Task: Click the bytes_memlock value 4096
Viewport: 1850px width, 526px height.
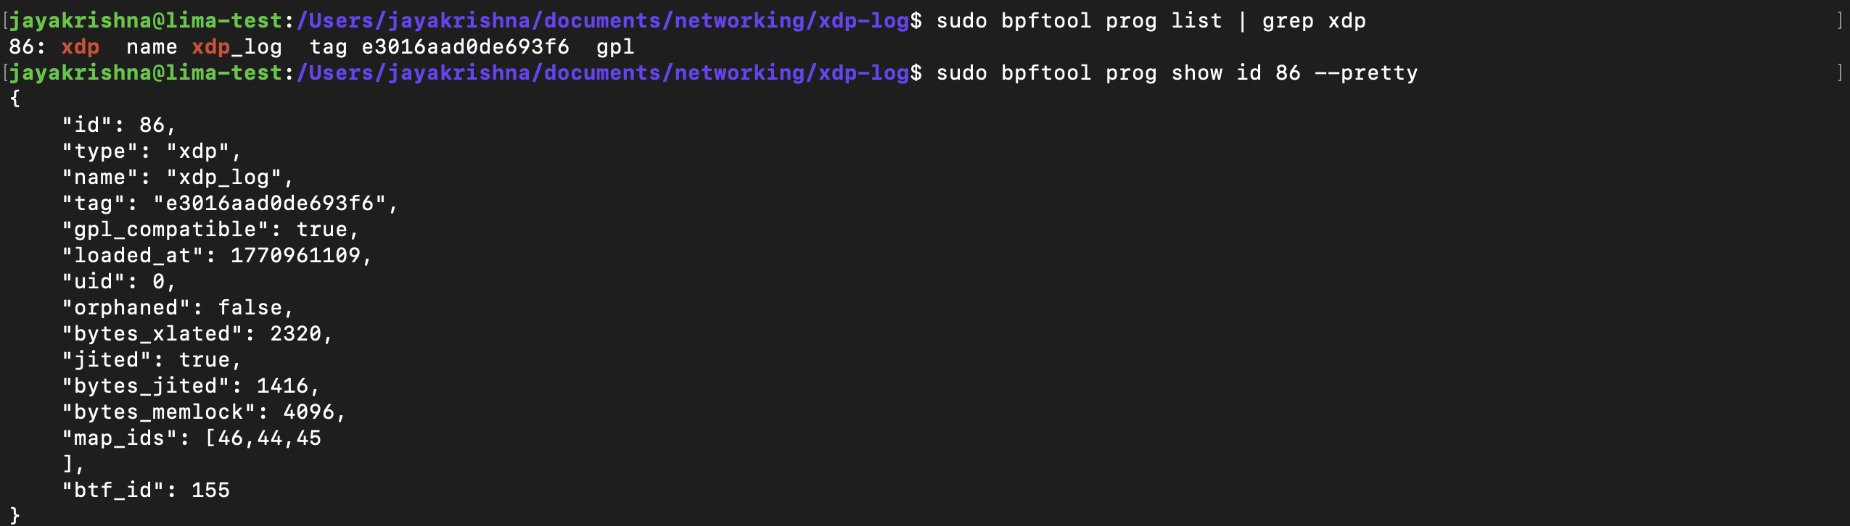Action: 308,412
